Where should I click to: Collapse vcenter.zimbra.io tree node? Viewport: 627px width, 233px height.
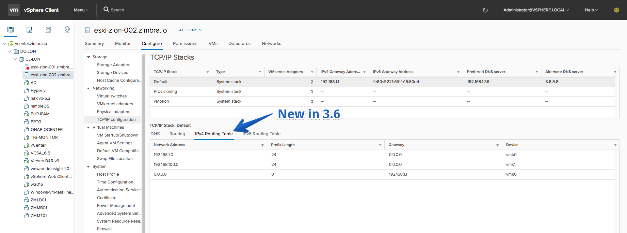tap(4, 44)
